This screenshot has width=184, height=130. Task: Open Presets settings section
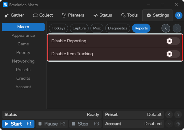click(23, 70)
